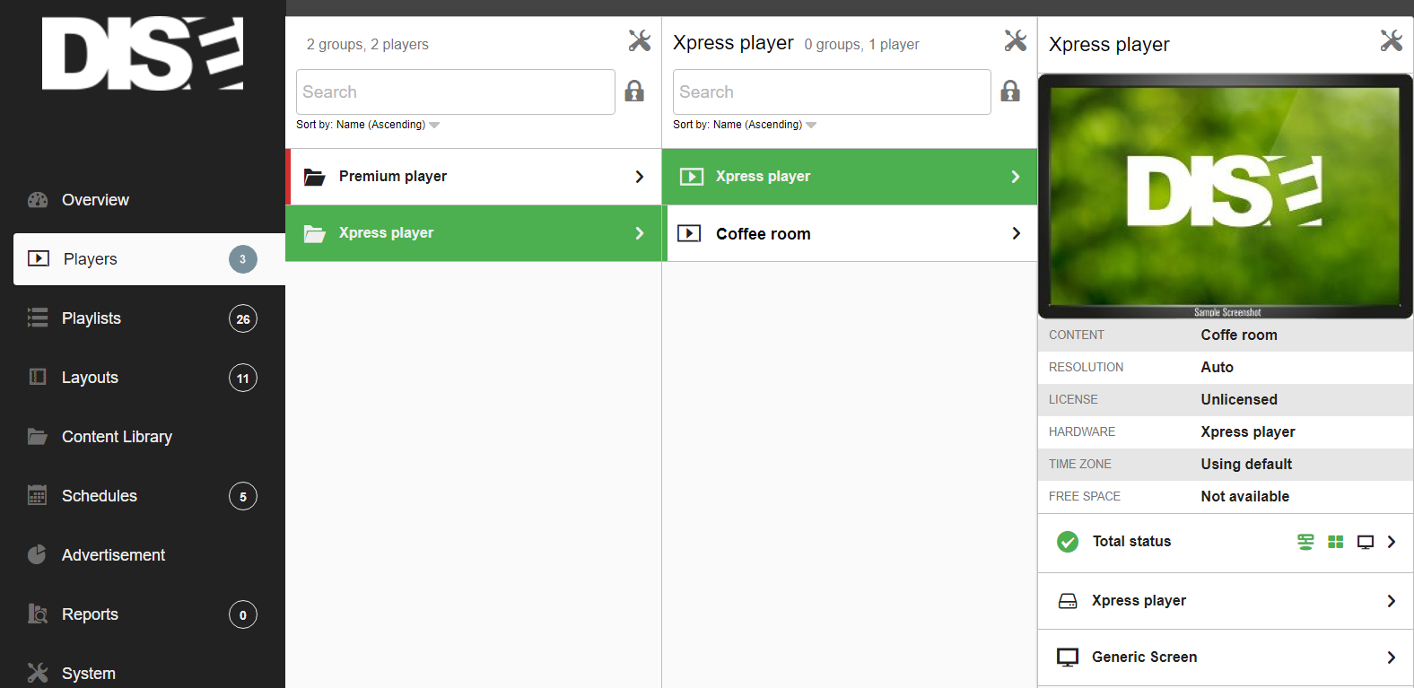Click the Coffee room player icon
Image resolution: width=1414 pixels, height=688 pixels.
point(689,233)
